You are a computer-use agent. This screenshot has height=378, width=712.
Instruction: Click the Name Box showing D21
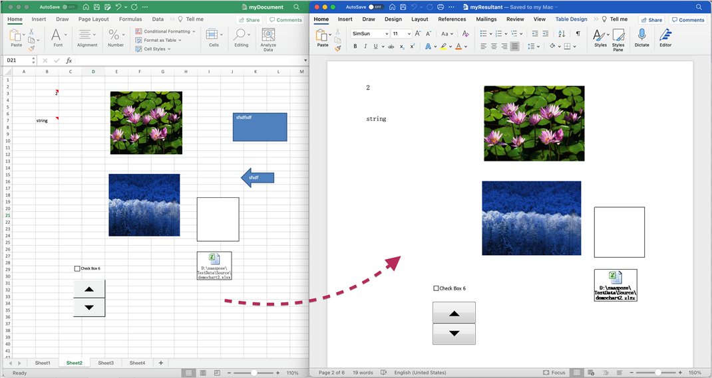point(20,60)
